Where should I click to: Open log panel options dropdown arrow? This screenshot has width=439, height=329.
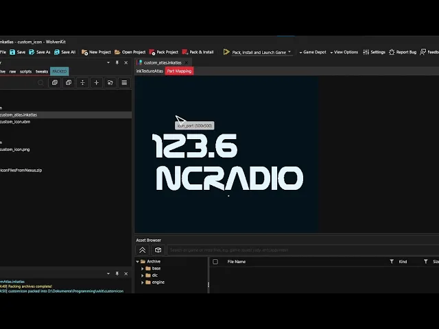[x=108, y=273]
